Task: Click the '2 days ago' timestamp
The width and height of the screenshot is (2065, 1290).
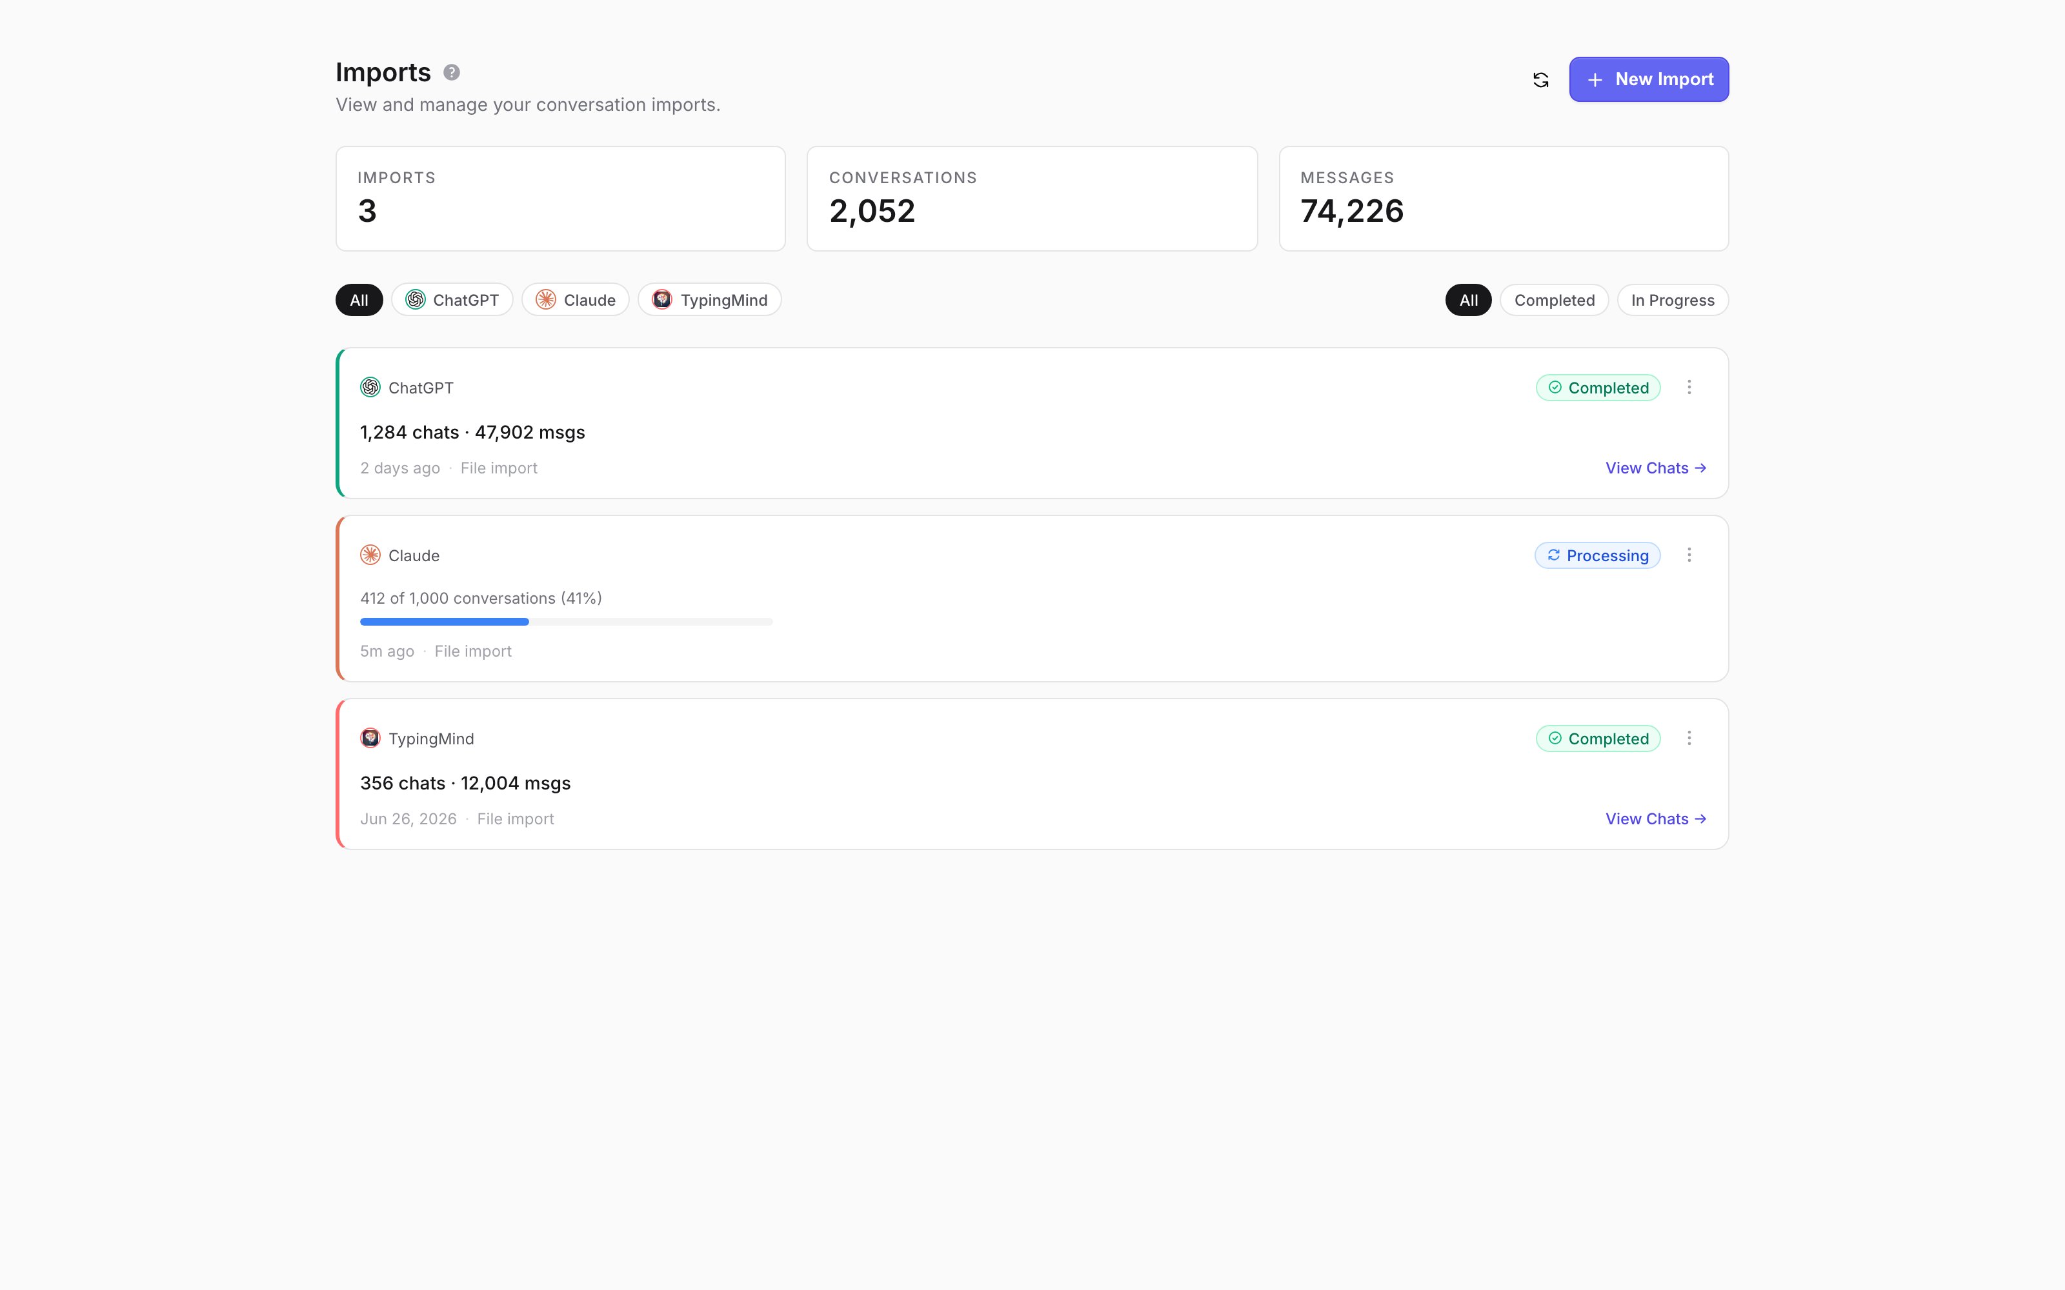Action: tap(399, 468)
